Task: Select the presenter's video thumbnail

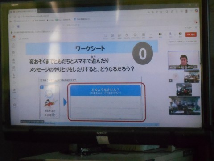Action: tap(183, 60)
